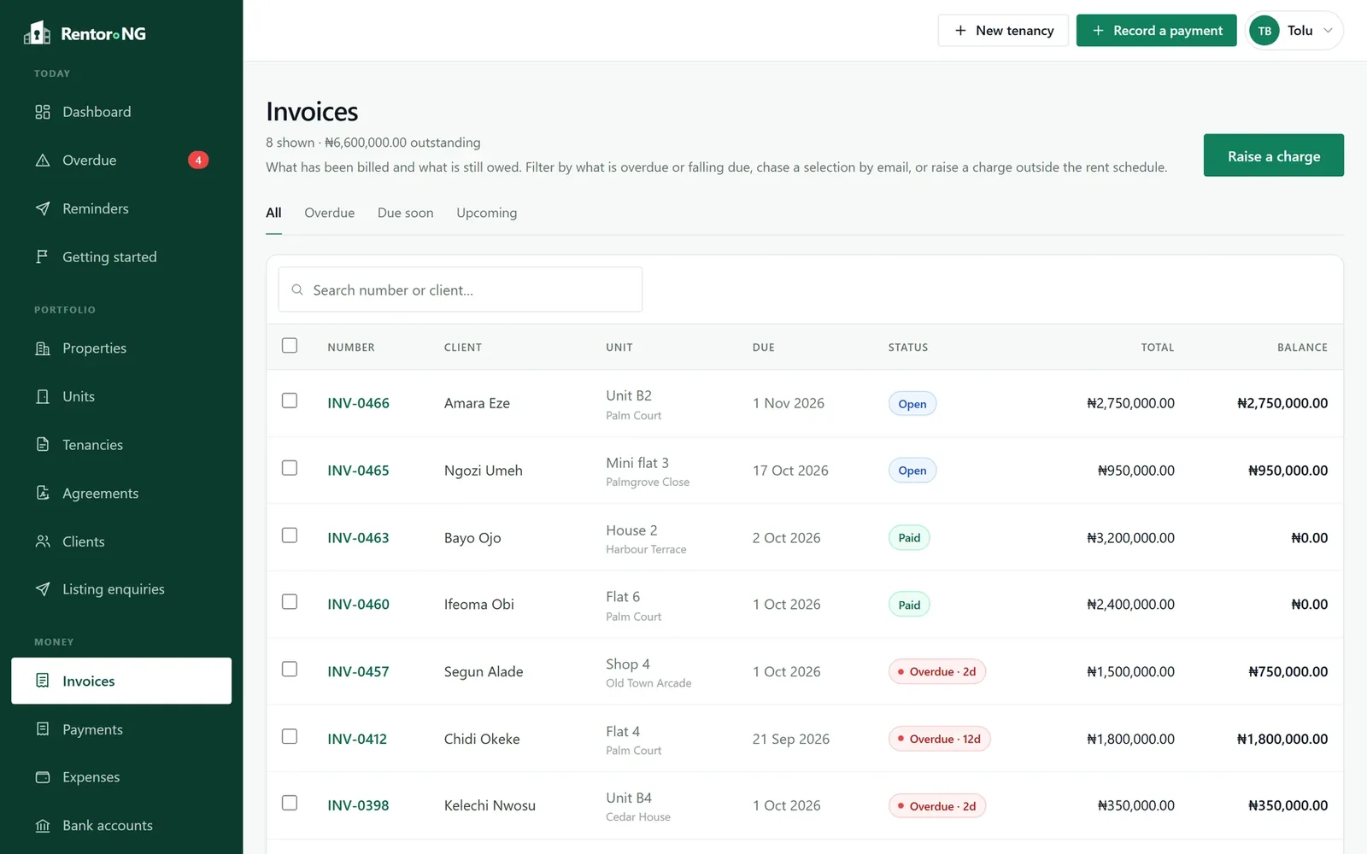Click the Clients people icon
This screenshot has width=1367, height=854.
pyautogui.click(x=43, y=541)
